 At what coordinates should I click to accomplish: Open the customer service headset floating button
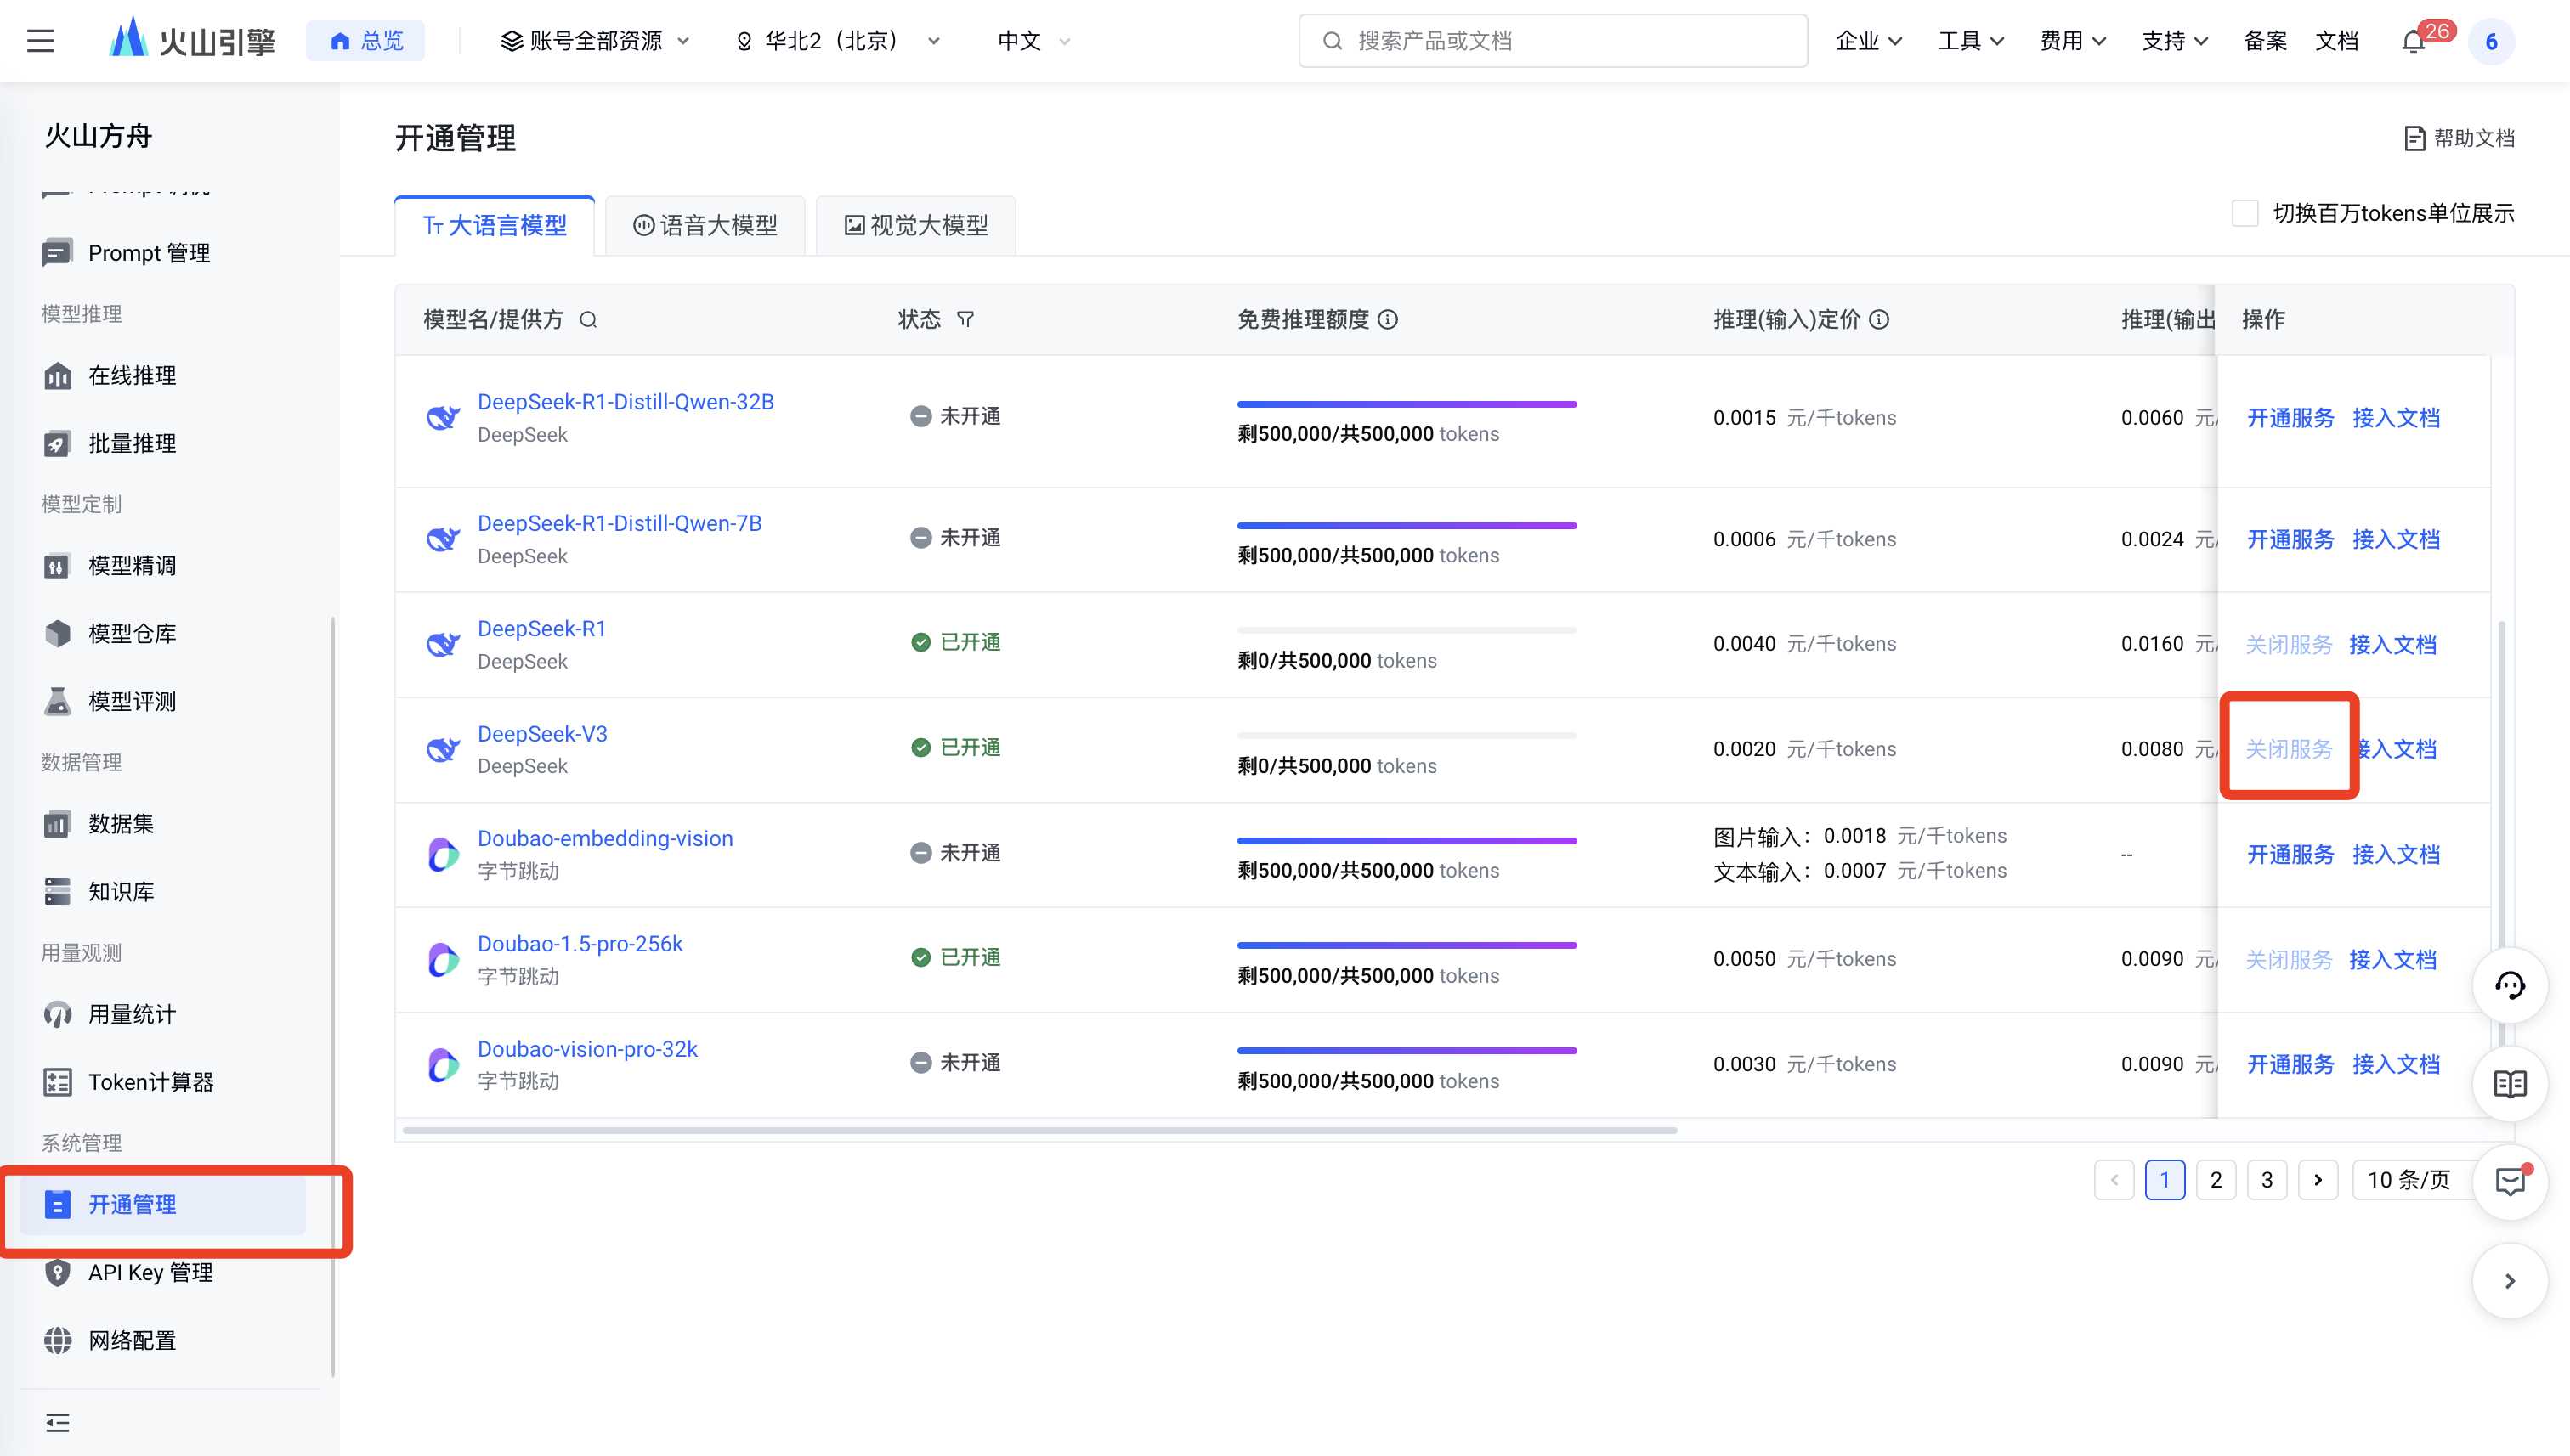coord(2509,985)
